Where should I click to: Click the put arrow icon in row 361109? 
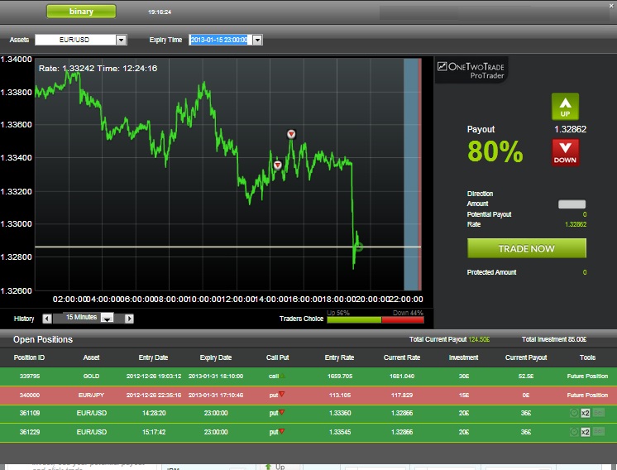282,412
